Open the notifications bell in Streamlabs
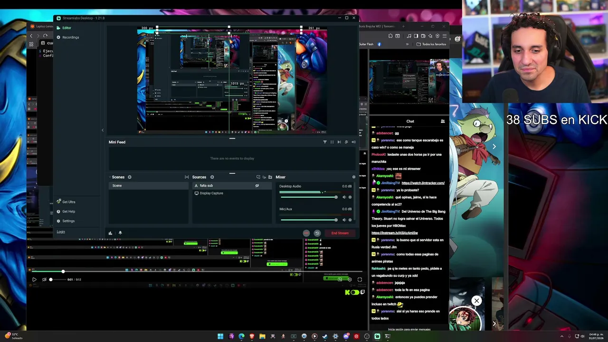The height and width of the screenshot is (342, 608). pos(120,233)
